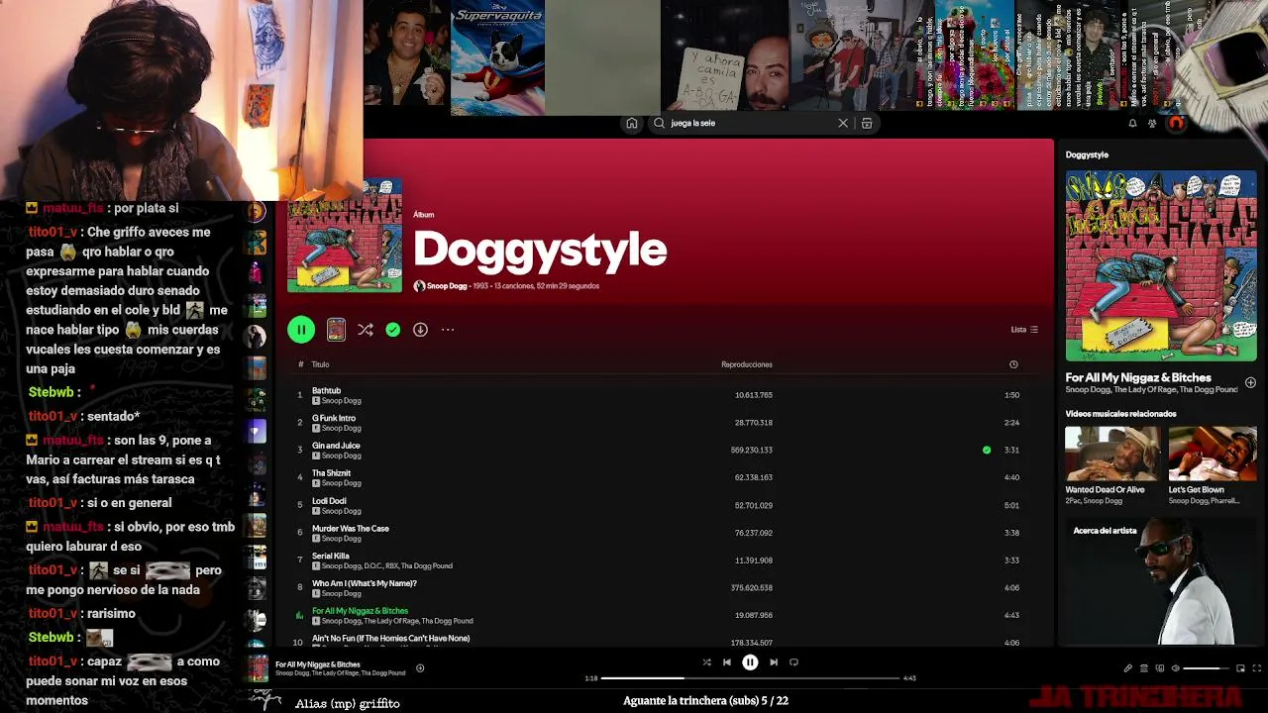Seek within the song progress bar

pyautogui.click(x=750, y=678)
